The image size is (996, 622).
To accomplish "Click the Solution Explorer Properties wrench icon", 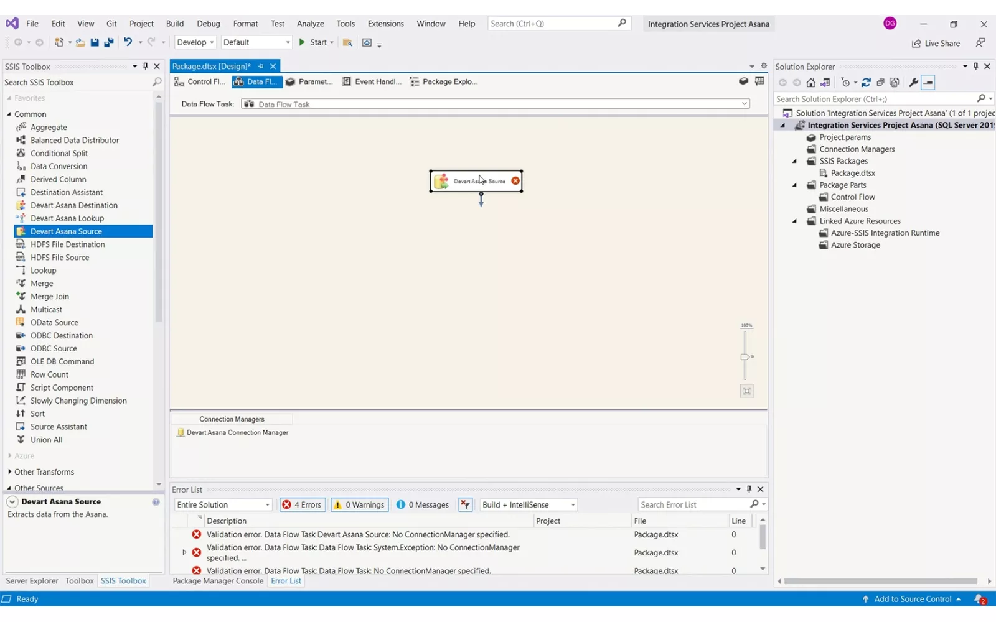I will click(913, 83).
